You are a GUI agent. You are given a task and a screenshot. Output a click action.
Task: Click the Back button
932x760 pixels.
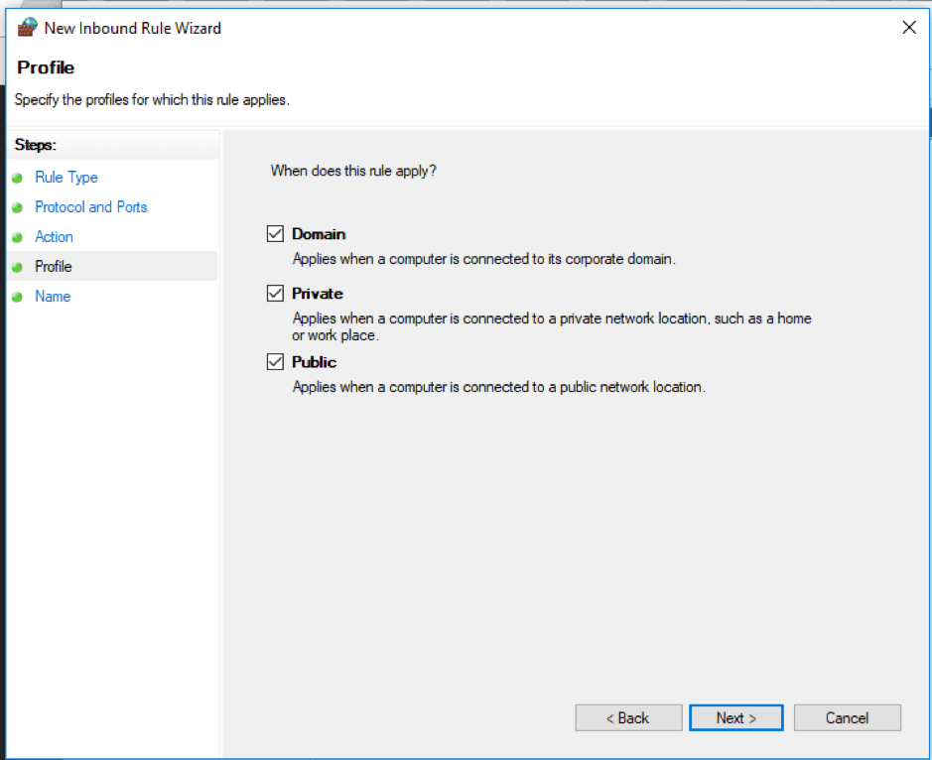tap(628, 717)
